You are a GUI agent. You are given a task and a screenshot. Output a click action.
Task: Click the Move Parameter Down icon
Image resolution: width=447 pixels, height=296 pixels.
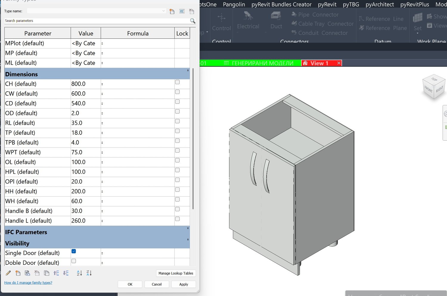click(66, 273)
